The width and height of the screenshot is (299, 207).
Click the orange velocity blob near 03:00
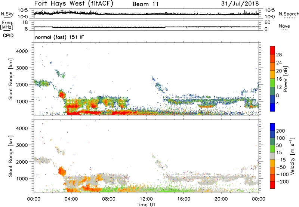click(x=62, y=171)
